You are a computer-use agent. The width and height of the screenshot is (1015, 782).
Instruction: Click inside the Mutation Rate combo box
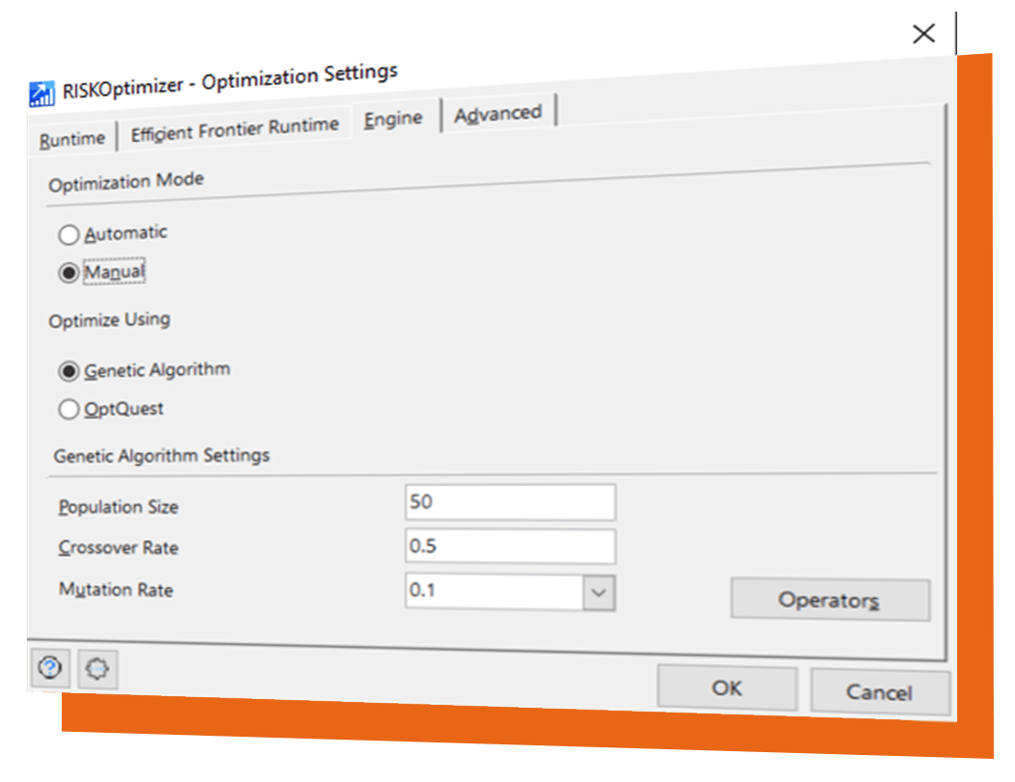click(x=494, y=590)
